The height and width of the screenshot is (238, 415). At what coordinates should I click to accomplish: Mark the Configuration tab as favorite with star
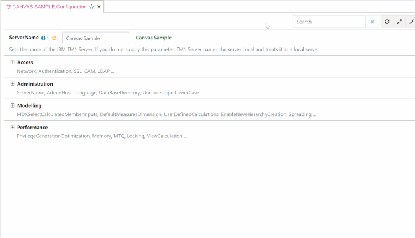pyautogui.click(x=92, y=7)
